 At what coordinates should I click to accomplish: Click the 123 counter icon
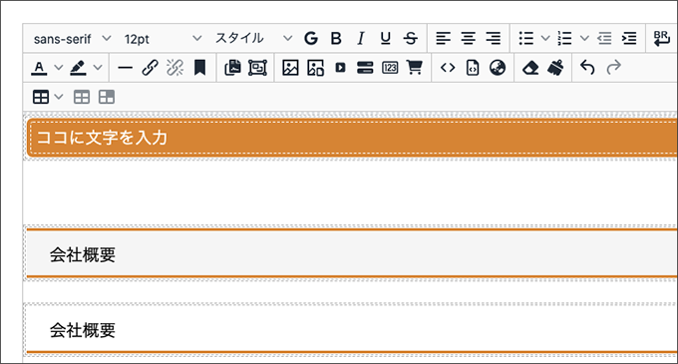point(390,68)
